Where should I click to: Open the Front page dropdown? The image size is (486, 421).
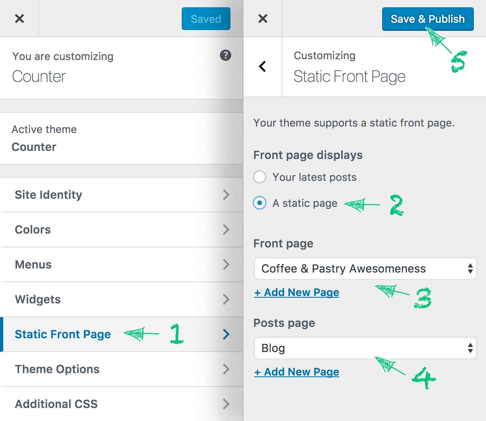[x=365, y=268]
